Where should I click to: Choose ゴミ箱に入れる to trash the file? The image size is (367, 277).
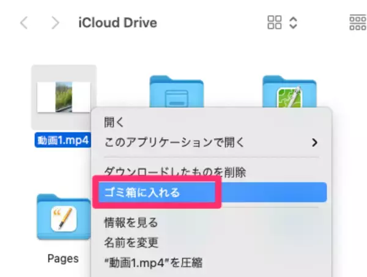pos(212,192)
